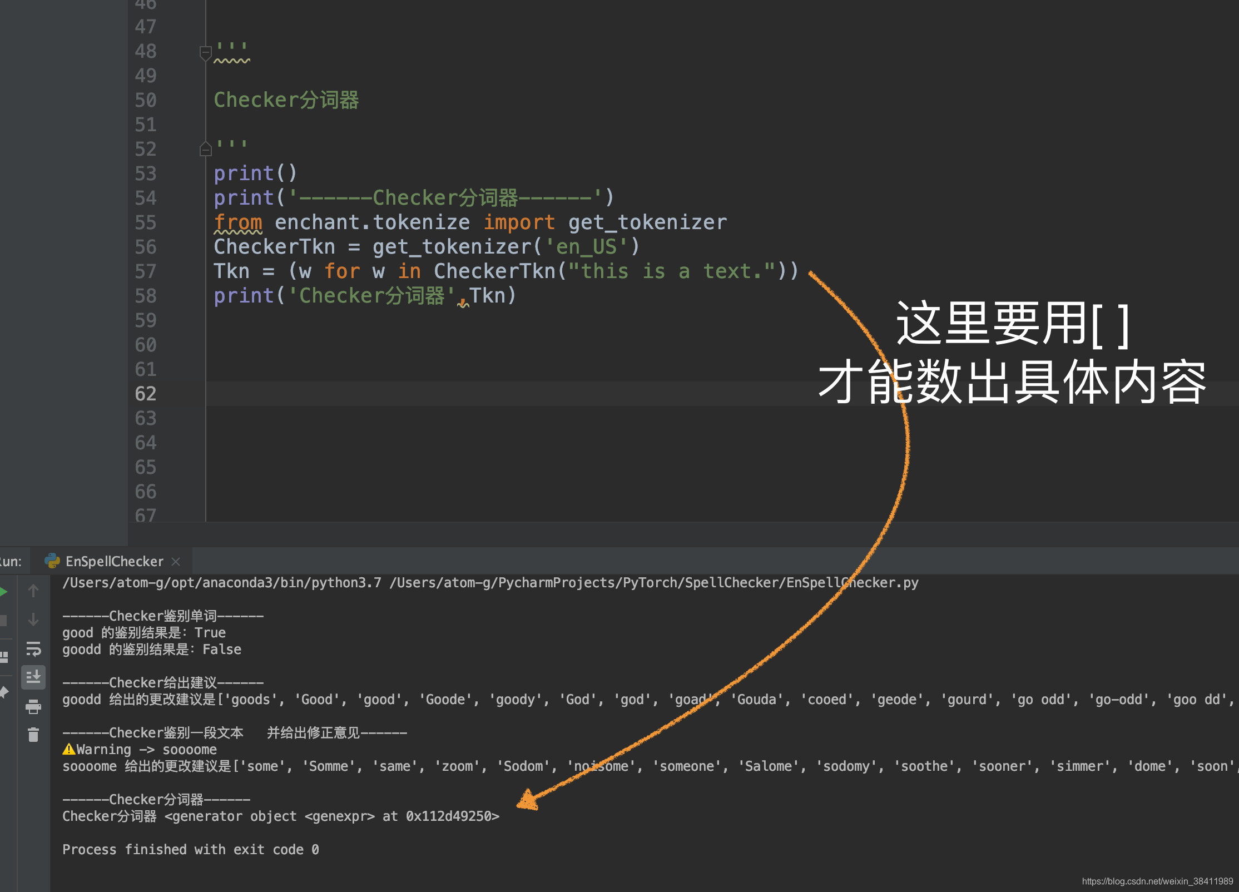Click 'get_tokenizer' in the import statement
The height and width of the screenshot is (892, 1239).
click(x=647, y=222)
